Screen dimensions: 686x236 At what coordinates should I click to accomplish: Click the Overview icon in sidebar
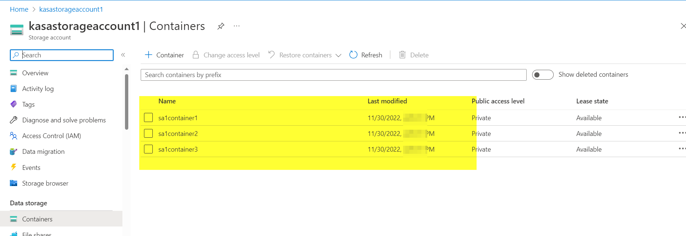tap(14, 73)
